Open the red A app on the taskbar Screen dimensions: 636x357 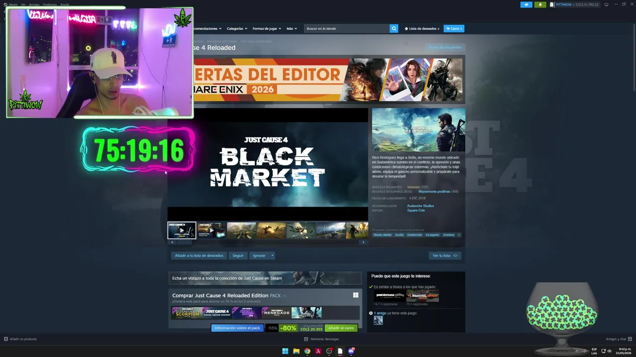point(318,351)
